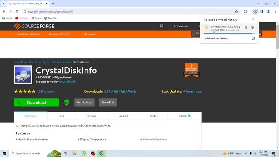
Task: Open the notification center icon
Action: [273, 153]
